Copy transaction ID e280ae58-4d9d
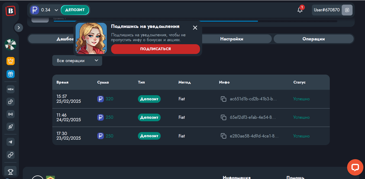365x179 pixels. point(223,136)
